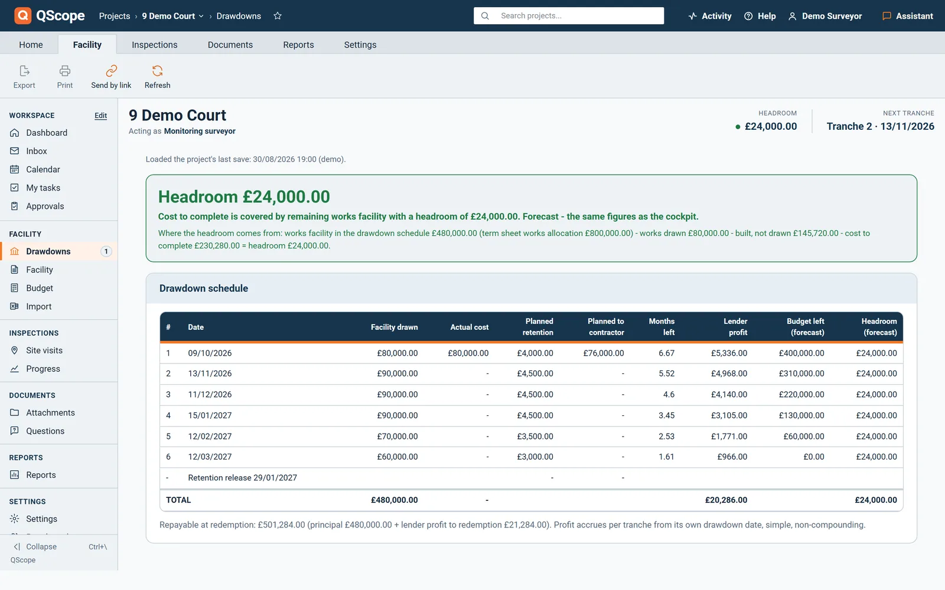Click the £20,286.00 total lender profit
This screenshot has height=590, width=945.
pos(726,500)
